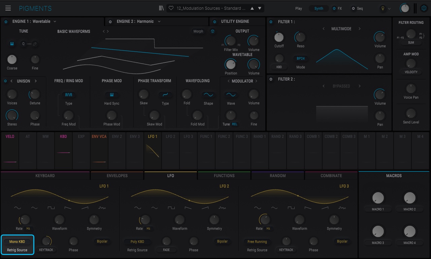Toggle the FX section power button

(334, 8)
